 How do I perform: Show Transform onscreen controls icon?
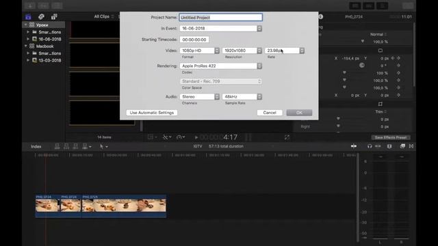381,51
